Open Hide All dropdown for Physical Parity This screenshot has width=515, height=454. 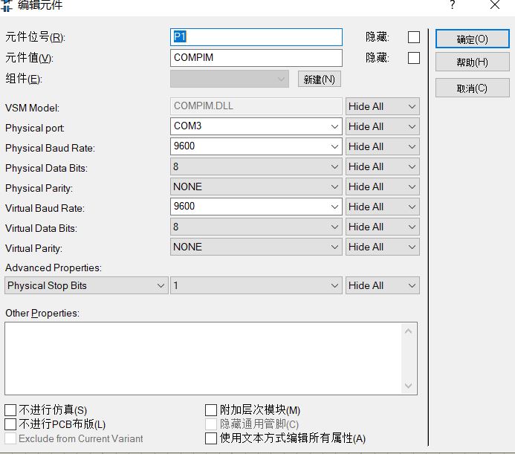382,187
